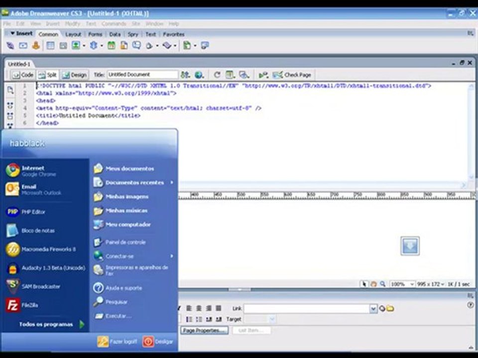
Task: Insert an Email Link icon
Action: (x=23, y=46)
